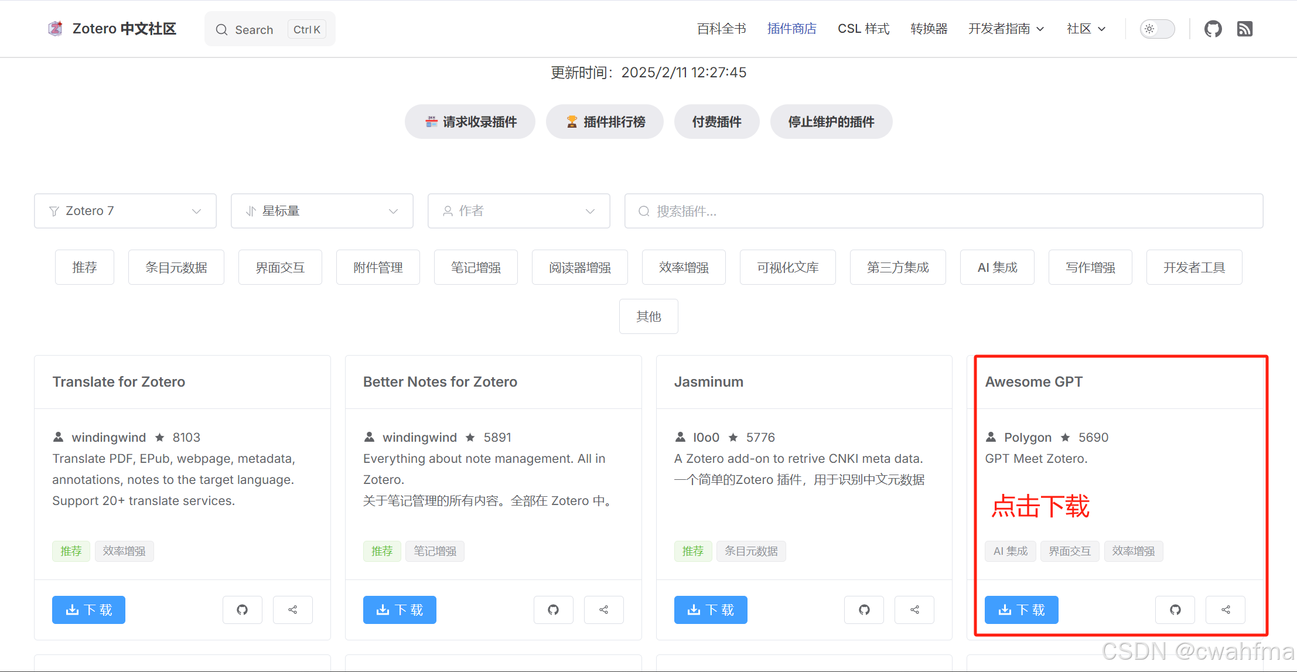Screen dimensions: 1297x672
Task: Expand the 开发者指南 nav menu
Action: [1005, 29]
